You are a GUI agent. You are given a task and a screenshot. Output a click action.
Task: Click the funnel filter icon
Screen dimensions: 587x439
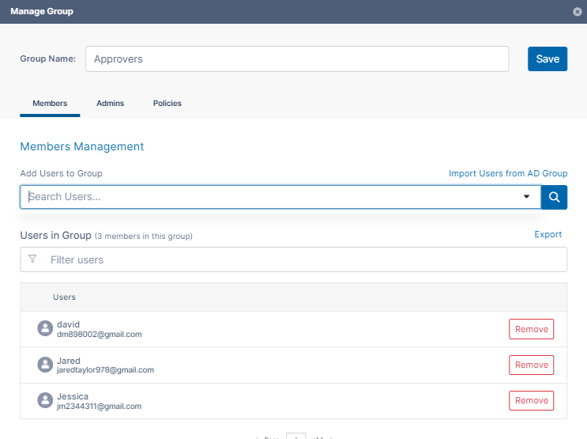32,259
